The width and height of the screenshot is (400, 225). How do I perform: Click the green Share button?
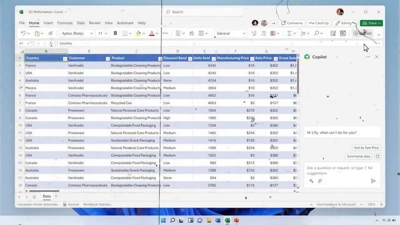[371, 23]
